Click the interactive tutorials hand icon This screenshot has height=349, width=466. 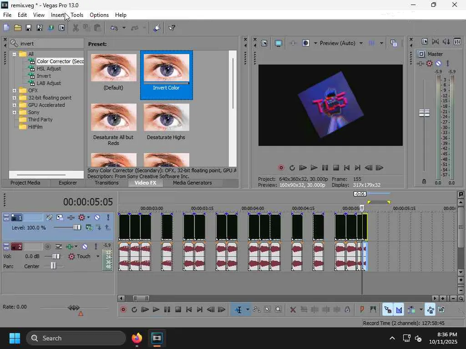click(x=157, y=28)
